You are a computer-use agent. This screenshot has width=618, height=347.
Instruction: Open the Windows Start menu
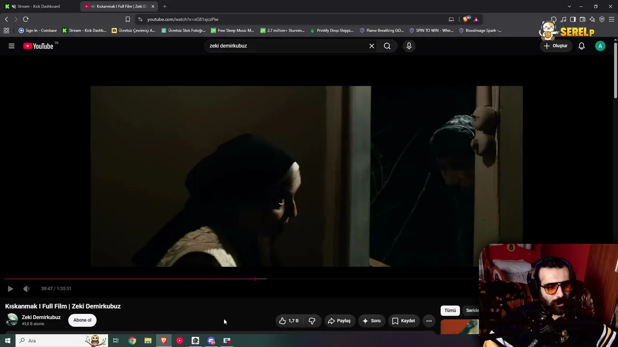point(7,341)
